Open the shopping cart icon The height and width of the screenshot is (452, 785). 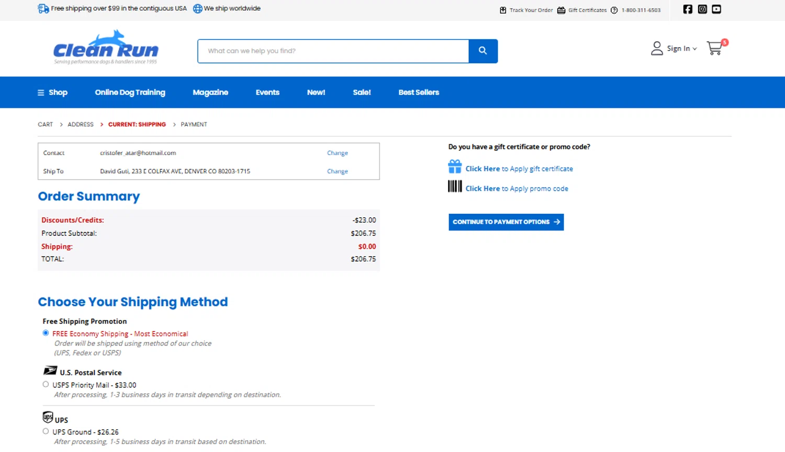tap(714, 49)
